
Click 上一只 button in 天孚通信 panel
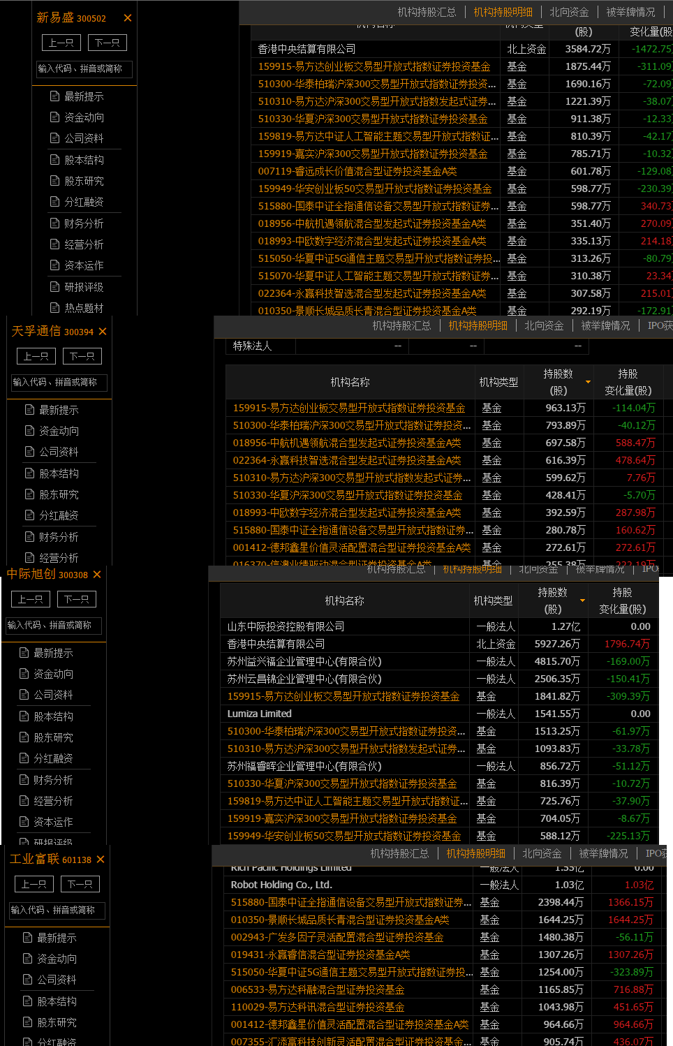(36, 356)
